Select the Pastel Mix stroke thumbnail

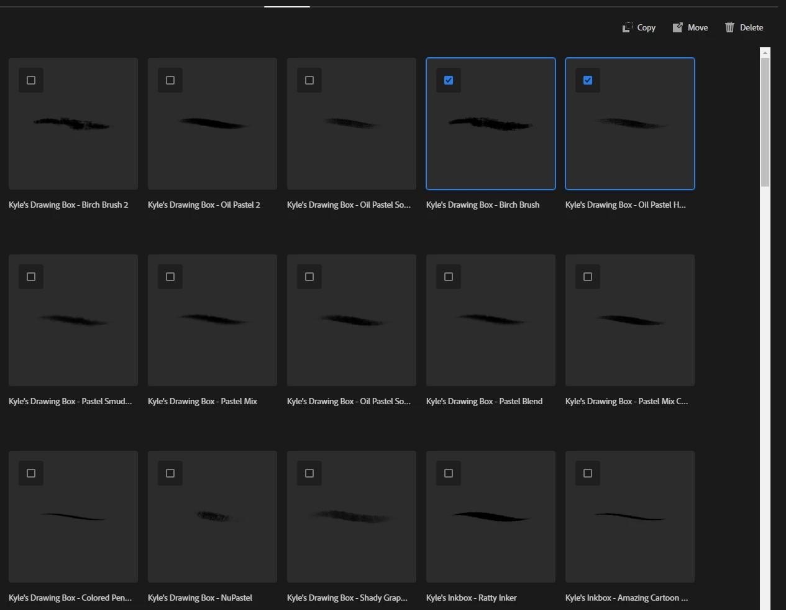[x=212, y=320]
